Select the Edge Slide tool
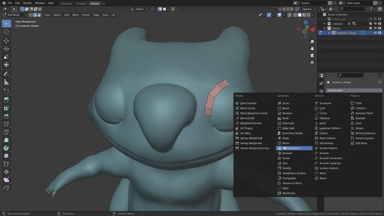The height and width of the screenshot is (216, 384). coord(7,164)
